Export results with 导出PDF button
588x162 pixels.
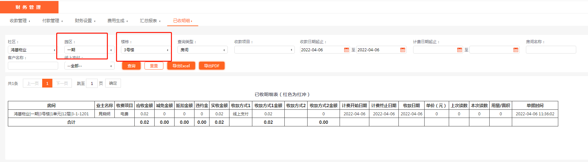point(211,66)
